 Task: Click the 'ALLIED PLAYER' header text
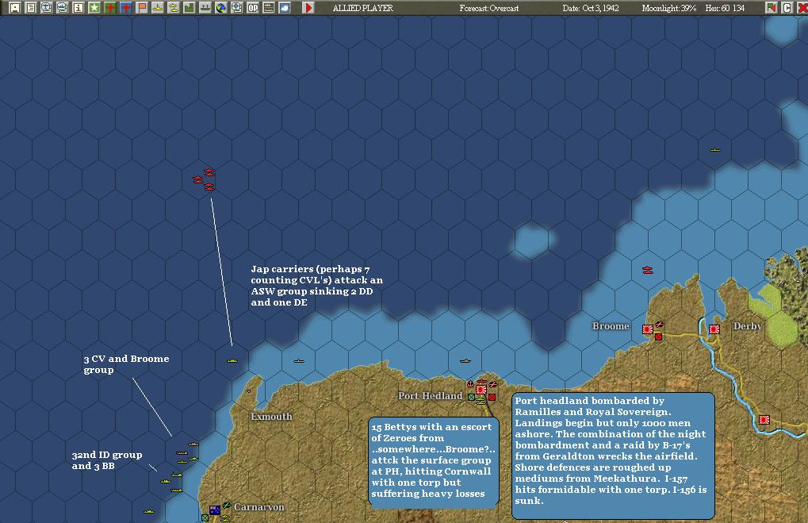point(363,8)
